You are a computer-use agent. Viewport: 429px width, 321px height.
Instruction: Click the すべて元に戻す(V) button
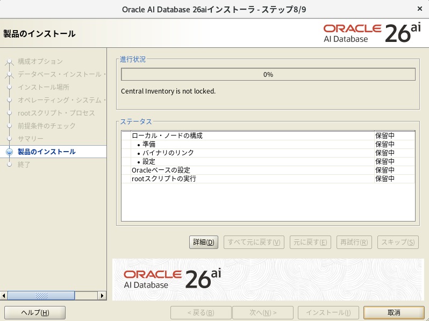point(254,242)
